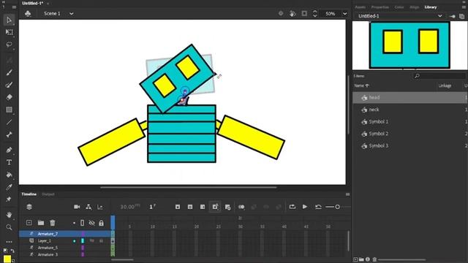Click the Edit Symbols icon beside Scene 1
The width and height of the screenshot is (468, 263).
click(x=28, y=13)
